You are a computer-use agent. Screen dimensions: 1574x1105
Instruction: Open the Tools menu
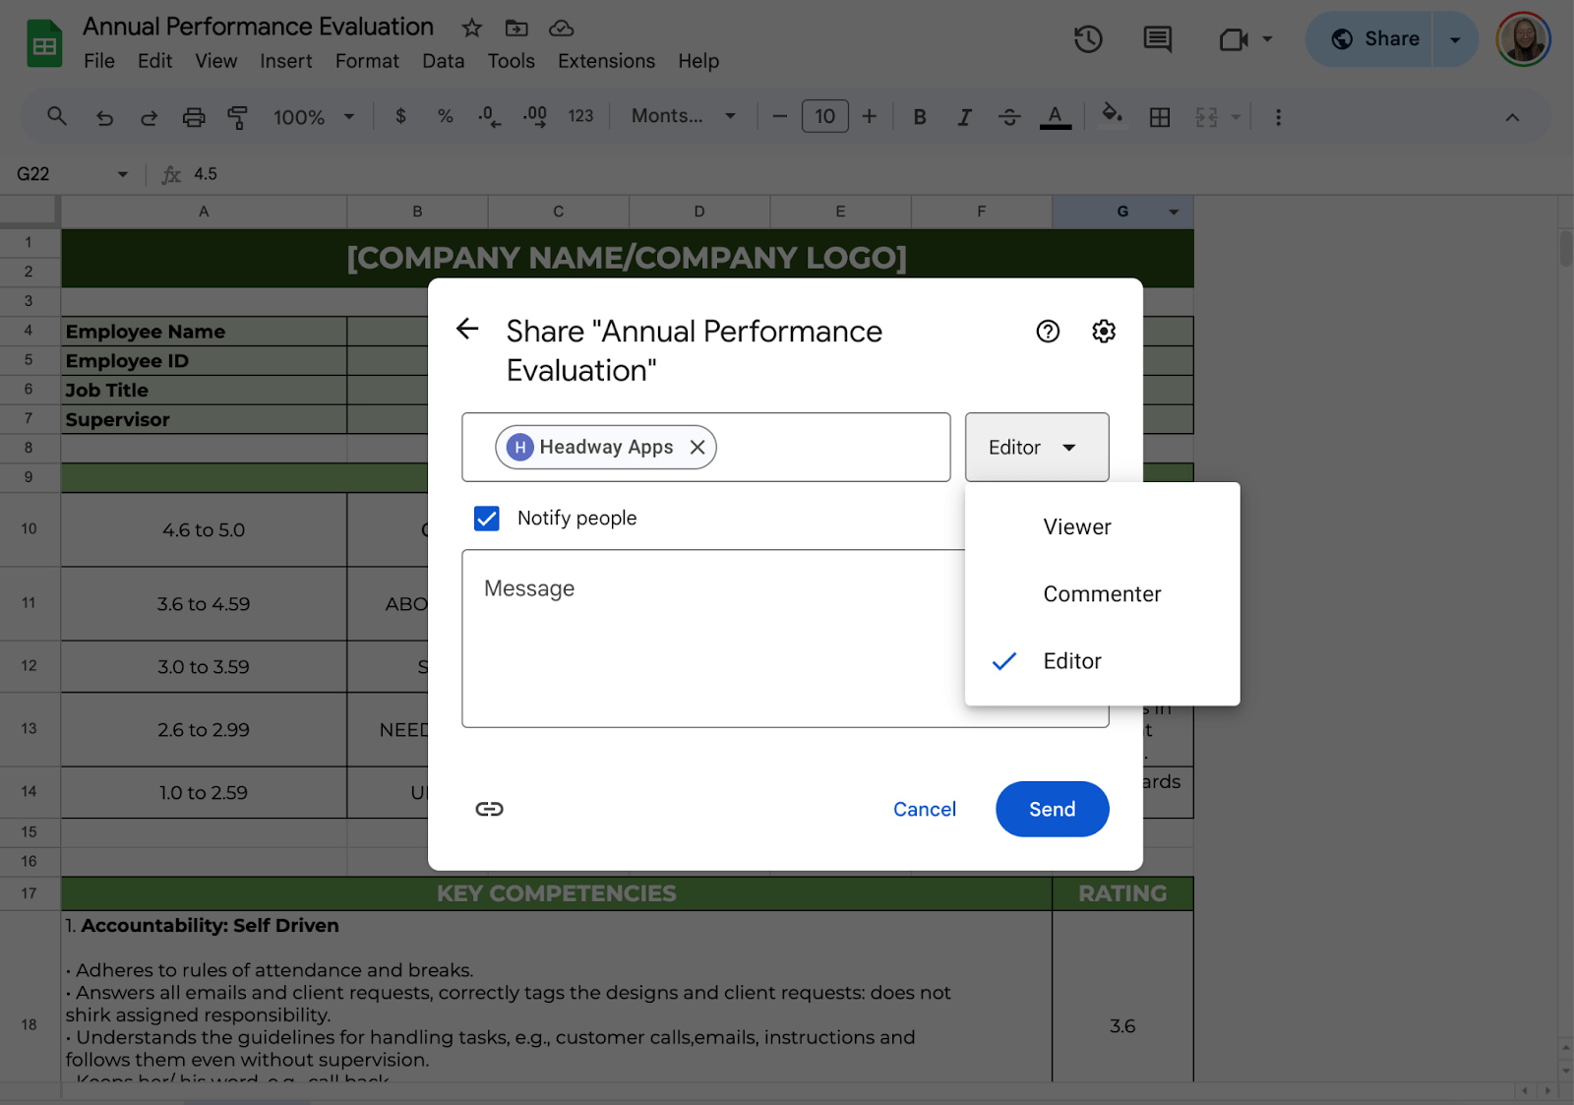pos(511,61)
